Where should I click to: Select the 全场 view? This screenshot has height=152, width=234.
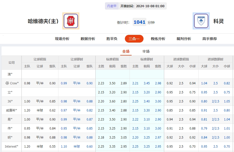pyautogui.click(x=126, y=51)
